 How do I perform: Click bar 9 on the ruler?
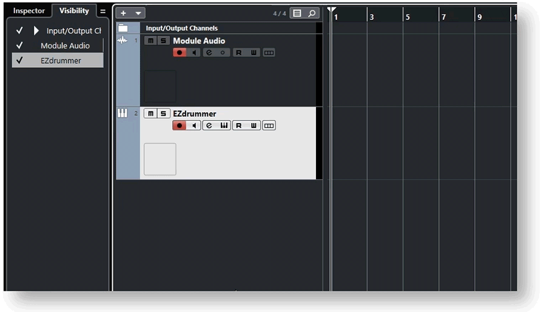(480, 17)
